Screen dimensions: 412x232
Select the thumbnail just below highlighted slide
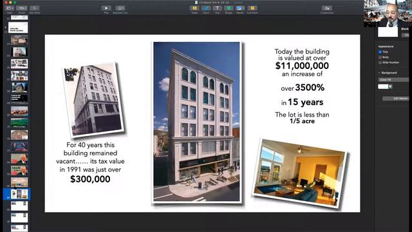[x=19, y=206]
